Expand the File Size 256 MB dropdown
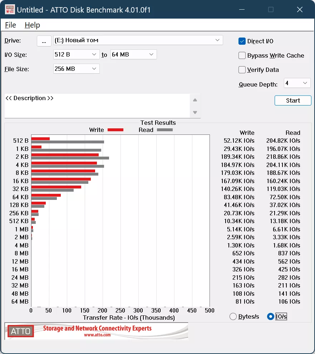This screenshot has width=315, height=354. pos(76,69)
